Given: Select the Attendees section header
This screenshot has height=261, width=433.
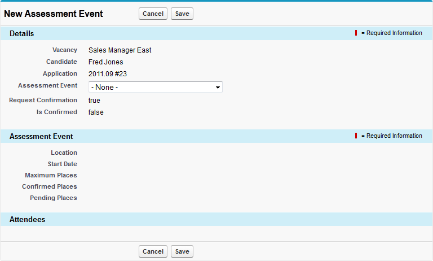Looking at the screenshot, I should coord(28,219).
